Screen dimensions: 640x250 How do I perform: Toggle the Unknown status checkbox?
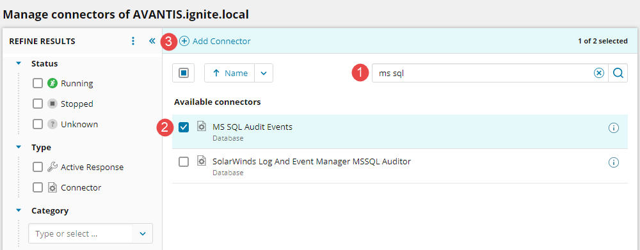[38, 124]
